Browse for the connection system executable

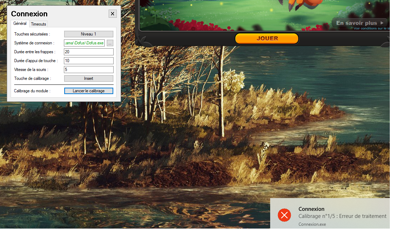coord(110,43)
